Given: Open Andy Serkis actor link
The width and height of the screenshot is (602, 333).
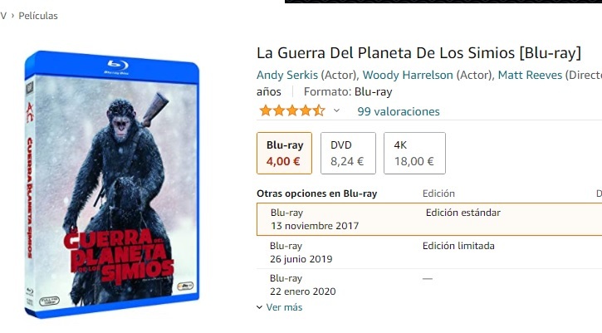Looking at the screenshot, I should (286, 75).
